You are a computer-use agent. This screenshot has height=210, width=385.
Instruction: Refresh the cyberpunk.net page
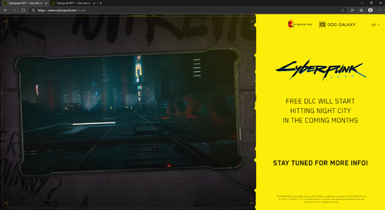pyautogui.click(x=23, y=10)
